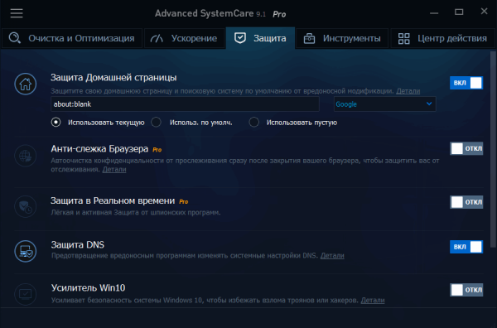Click the computer shield icon for Защита DNS

click(26, 251)
